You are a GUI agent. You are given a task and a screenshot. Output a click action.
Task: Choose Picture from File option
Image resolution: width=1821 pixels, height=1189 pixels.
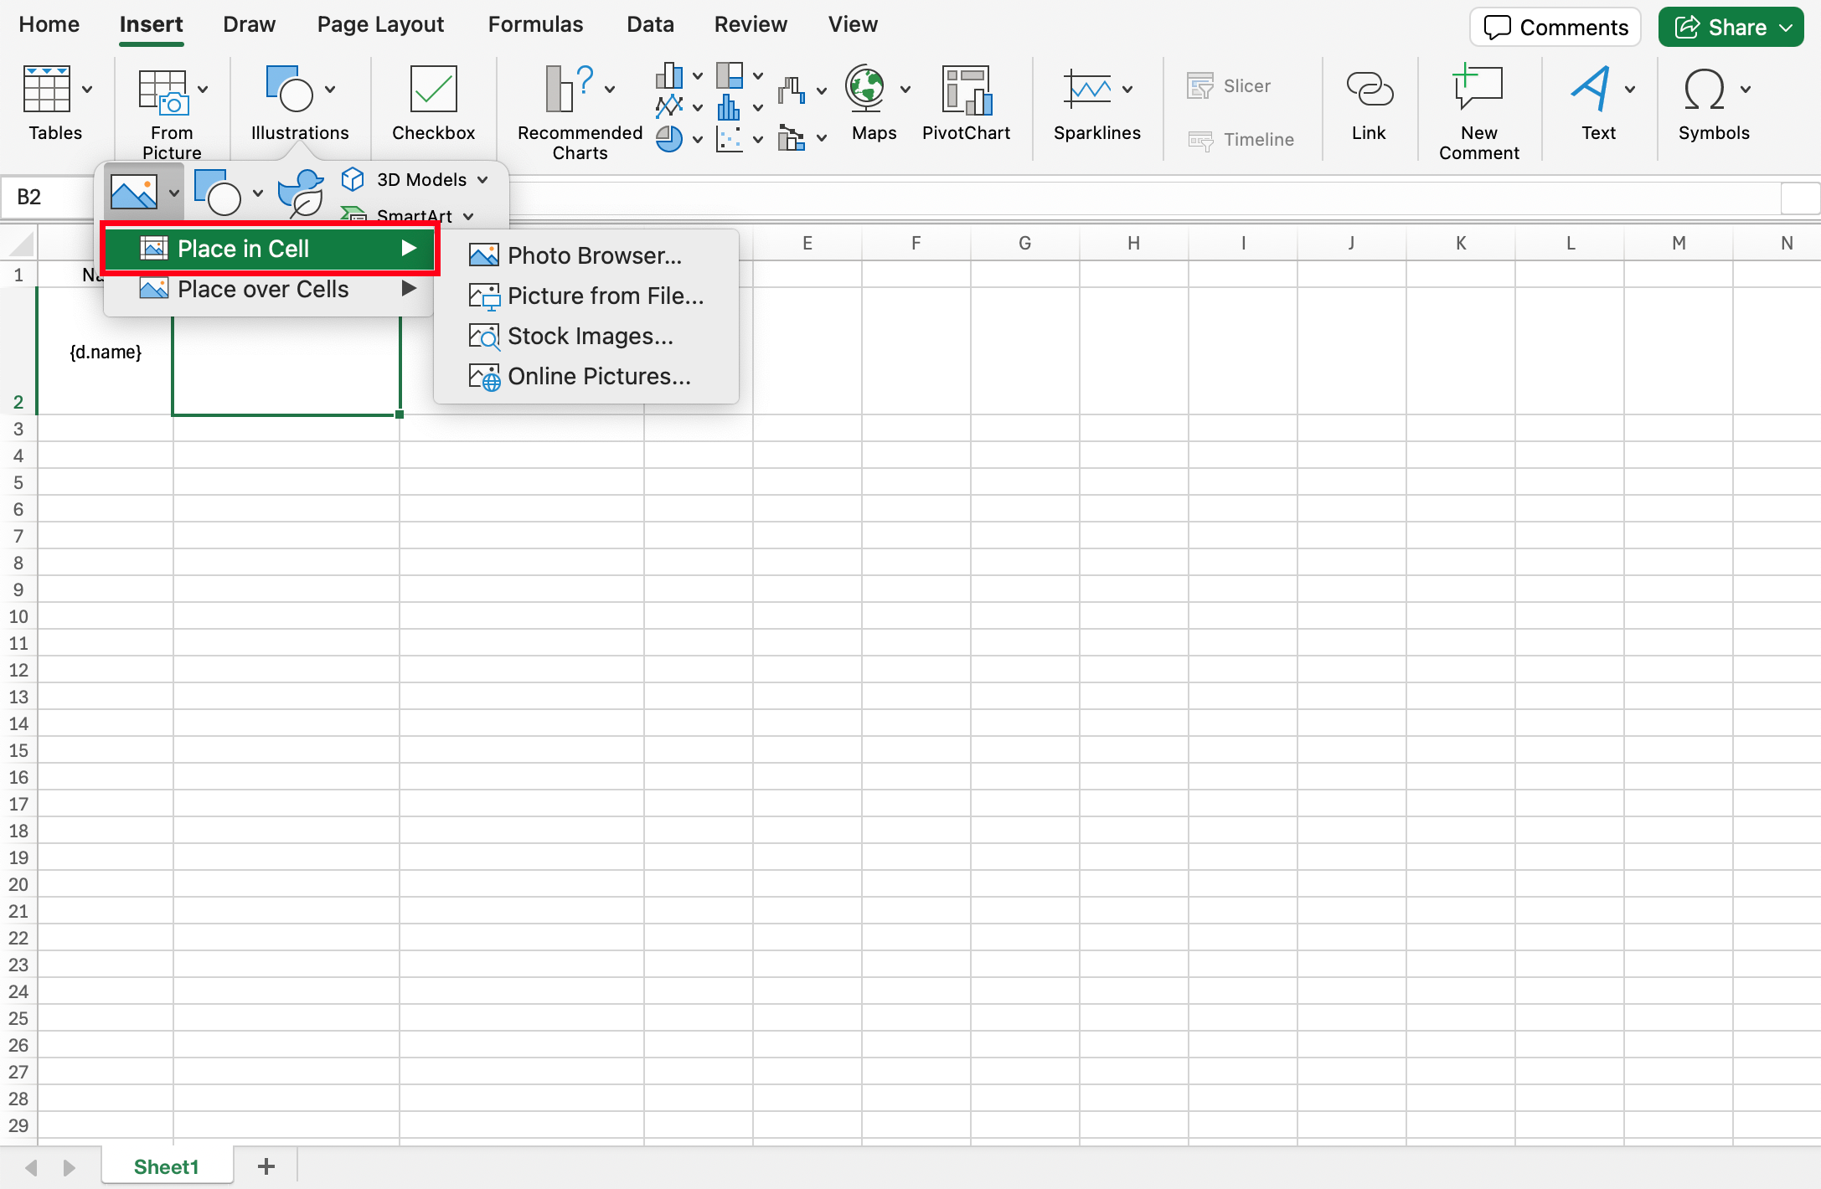click(604, 296)
